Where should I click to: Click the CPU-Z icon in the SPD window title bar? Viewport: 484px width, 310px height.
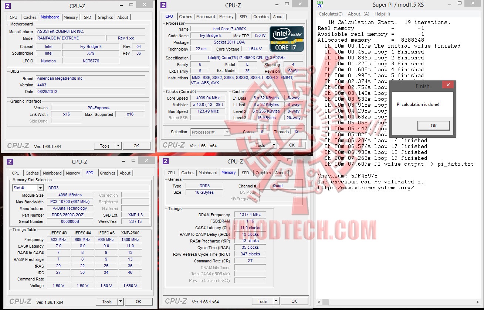pos(10,161)
